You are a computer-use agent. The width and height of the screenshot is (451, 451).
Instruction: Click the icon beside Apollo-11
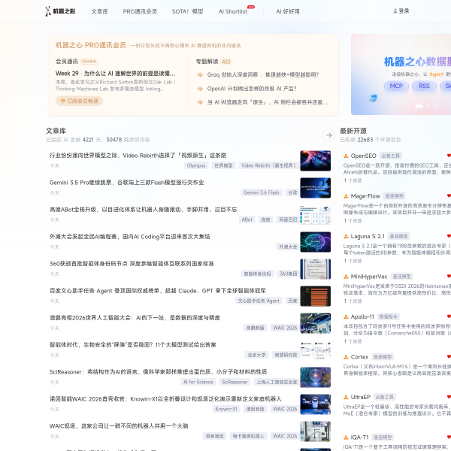(346, 317)
